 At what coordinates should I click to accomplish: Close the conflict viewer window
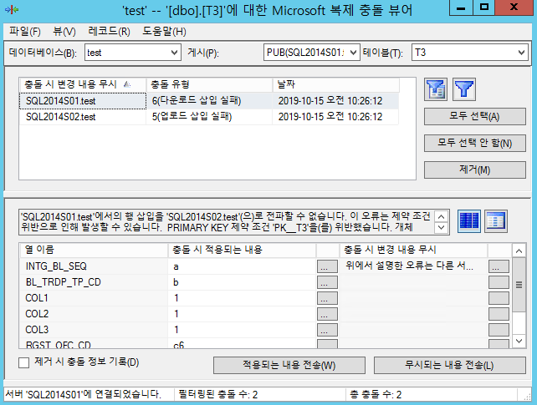[514, 8]
